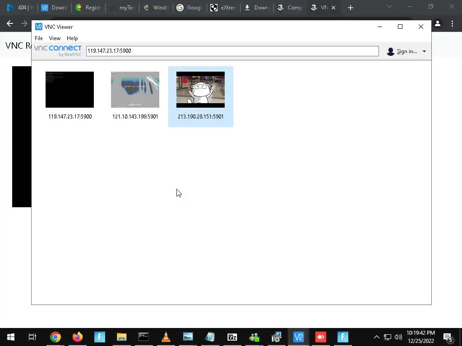462x346 pixels.
Task: Open the last blue F taskbar icon
Action: point(343,337)
